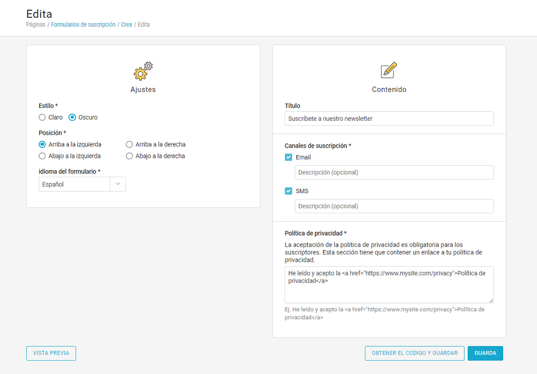This screenshot has height=374, width=537.
Task: Open the Crea breadcrumb link
Action: point(126,25)
